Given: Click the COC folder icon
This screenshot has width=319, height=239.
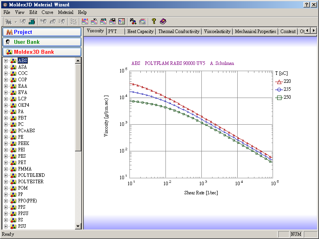Looking at the screenshot, I should [13, 73].
